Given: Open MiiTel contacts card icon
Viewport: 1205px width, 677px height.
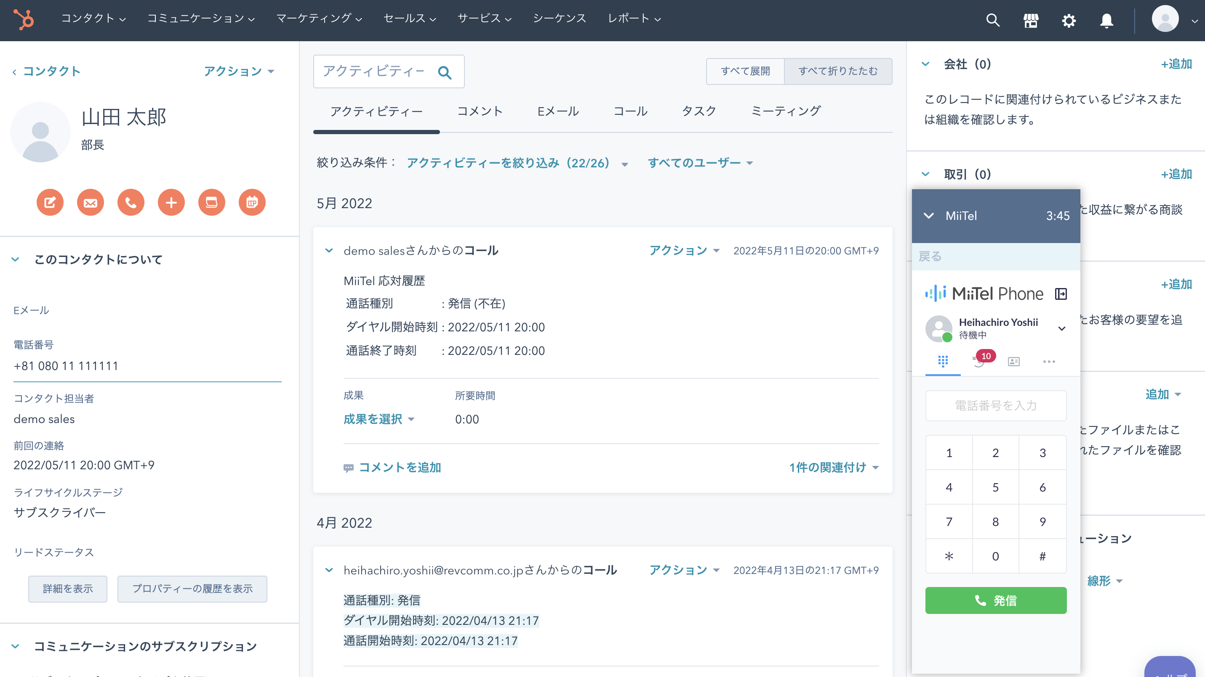Looking at the screenshot, I should (x=1014, y=361).
